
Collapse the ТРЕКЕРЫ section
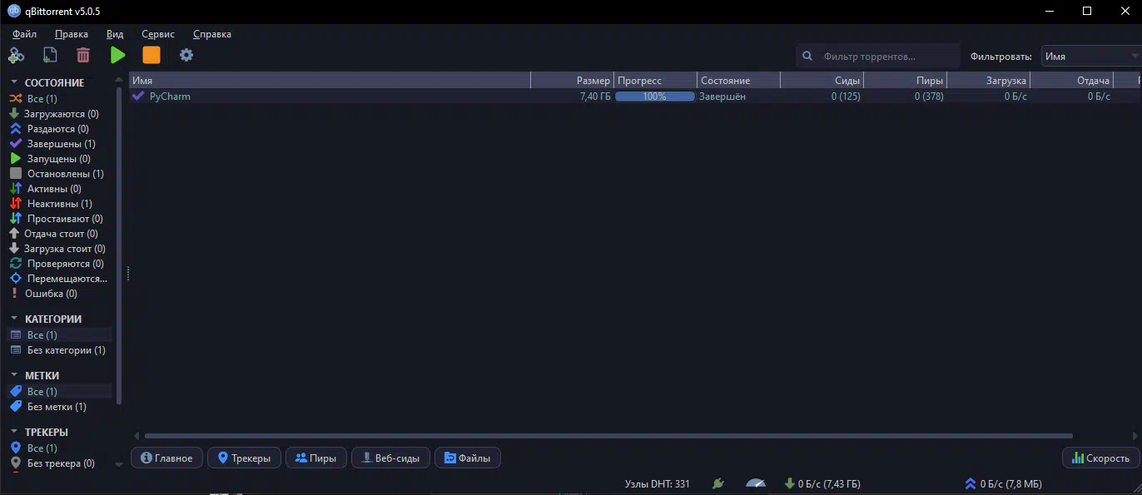14,432
